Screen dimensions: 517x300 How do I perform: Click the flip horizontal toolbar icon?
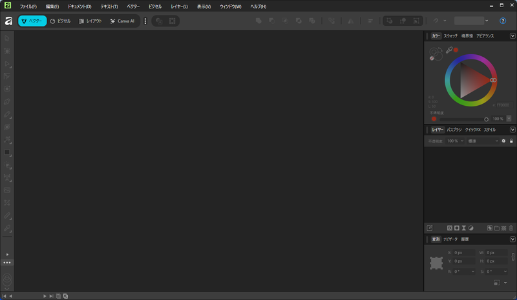pos(350,21)
